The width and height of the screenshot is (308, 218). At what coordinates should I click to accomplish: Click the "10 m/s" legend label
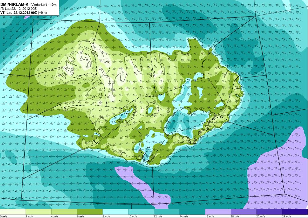click(132, 216)
